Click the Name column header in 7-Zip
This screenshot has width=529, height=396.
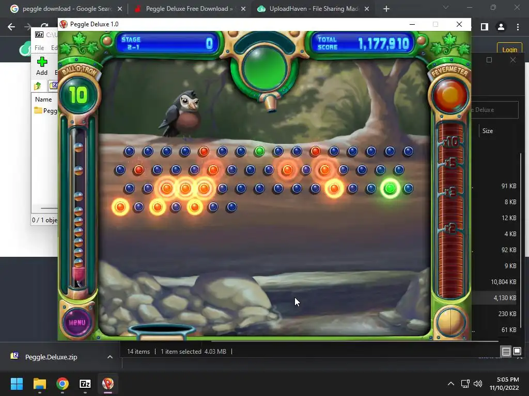43,100
